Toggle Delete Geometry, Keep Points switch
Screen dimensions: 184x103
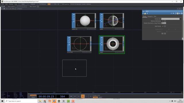coord(164,23)
